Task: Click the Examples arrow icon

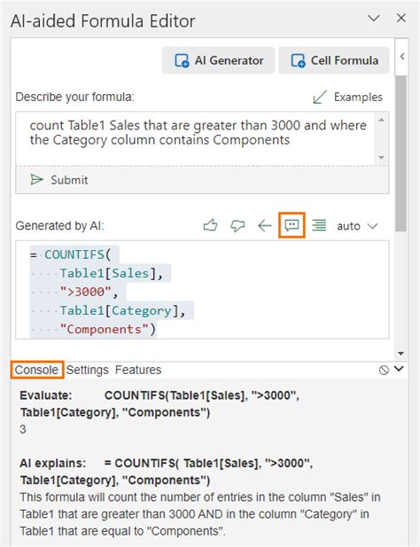Action: [320, 97]
